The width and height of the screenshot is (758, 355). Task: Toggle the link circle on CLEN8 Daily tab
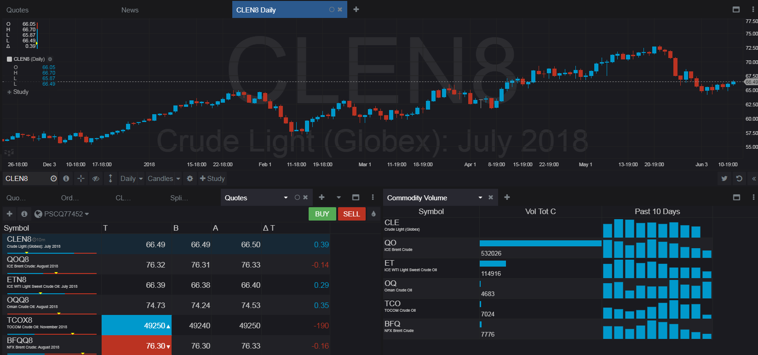[x=332, y=9]
